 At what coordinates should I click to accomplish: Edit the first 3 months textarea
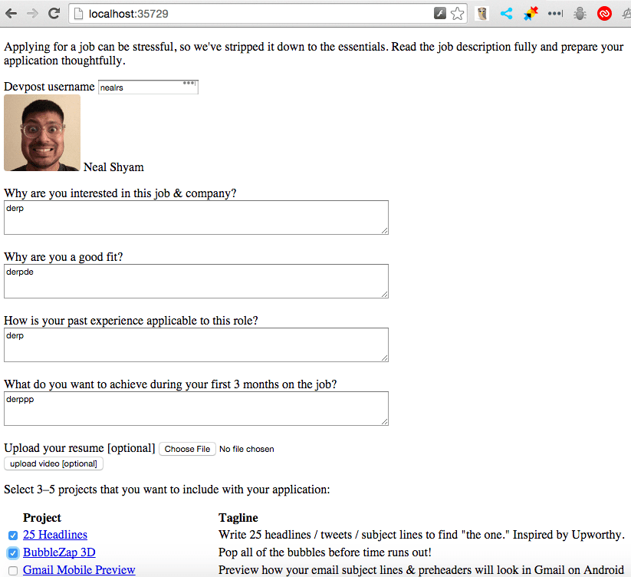pyautogui.click(x=196, y=408)
